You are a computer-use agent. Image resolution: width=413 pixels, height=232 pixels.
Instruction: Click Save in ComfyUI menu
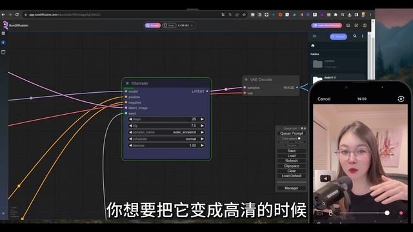click(292, 151)
